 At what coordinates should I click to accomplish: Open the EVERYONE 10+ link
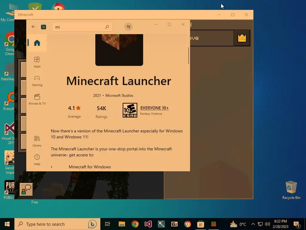tap(154, 108)
